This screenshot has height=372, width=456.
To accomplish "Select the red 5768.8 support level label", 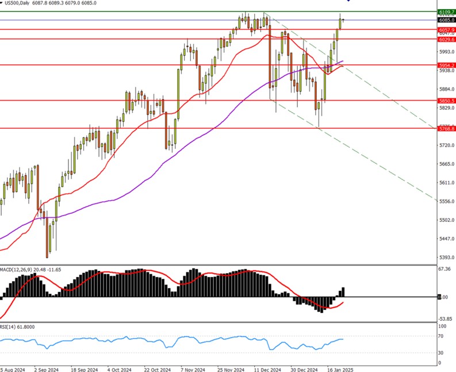I will click(x=446, y=129).
